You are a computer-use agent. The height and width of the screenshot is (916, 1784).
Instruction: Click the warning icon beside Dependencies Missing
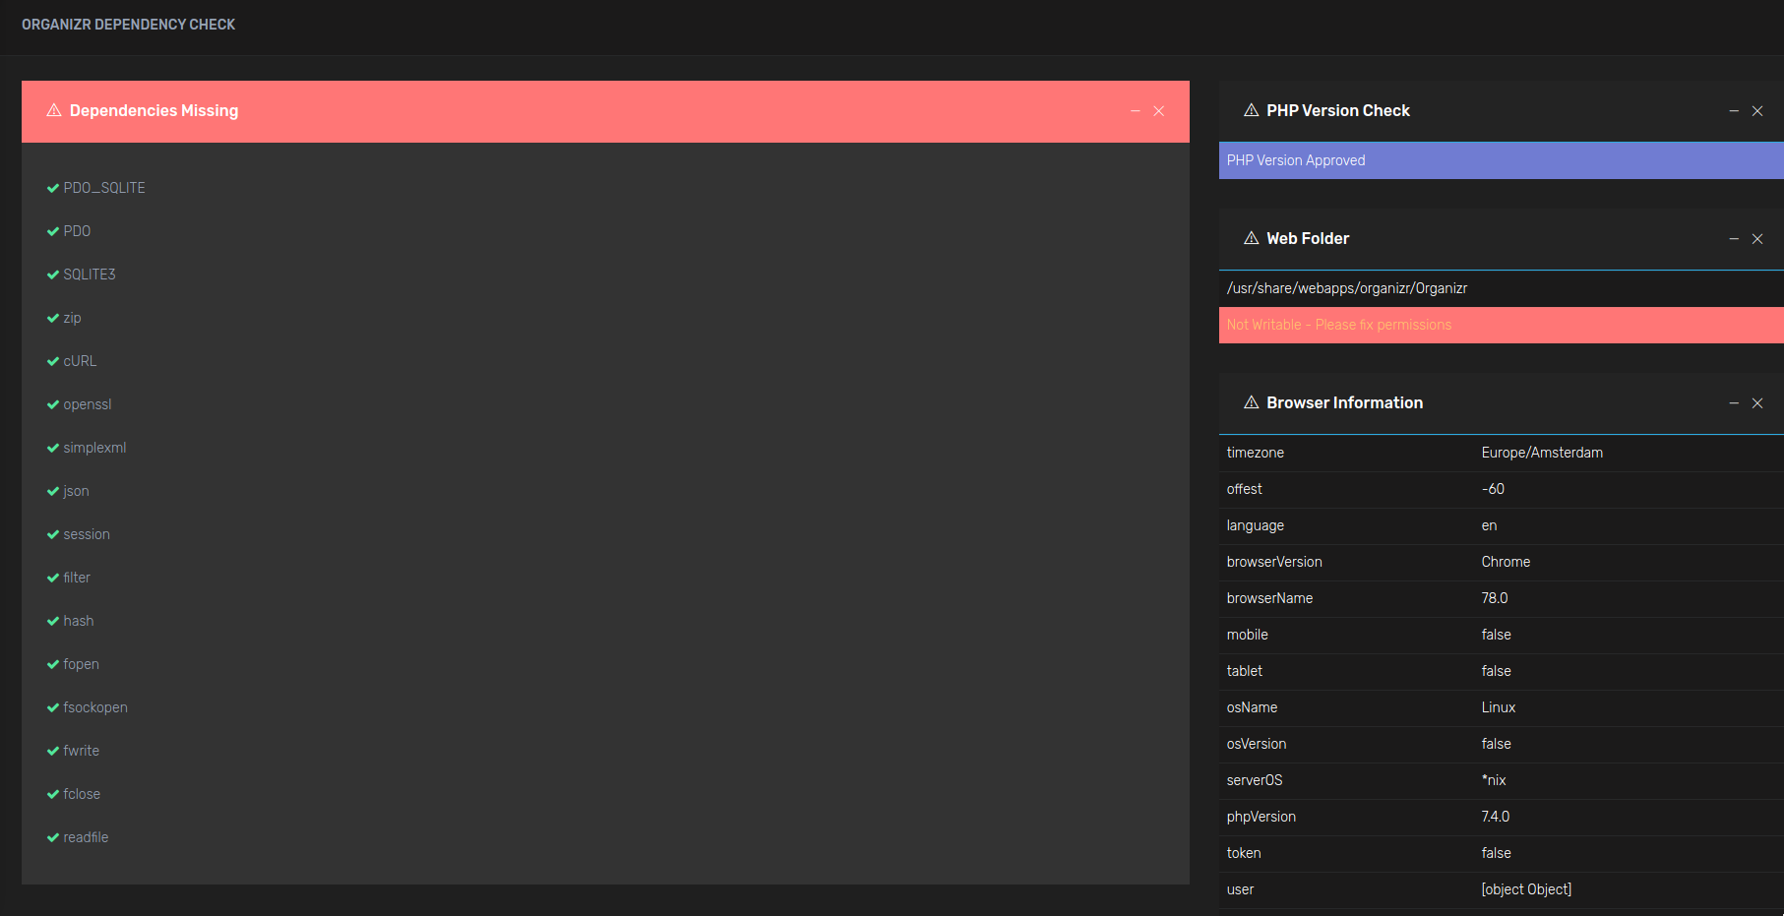(54, 110)
